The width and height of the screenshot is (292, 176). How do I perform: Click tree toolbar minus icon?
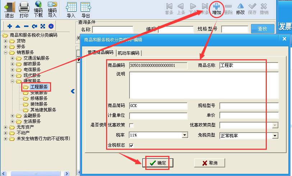pyautogui.click(x=26, y=26)
